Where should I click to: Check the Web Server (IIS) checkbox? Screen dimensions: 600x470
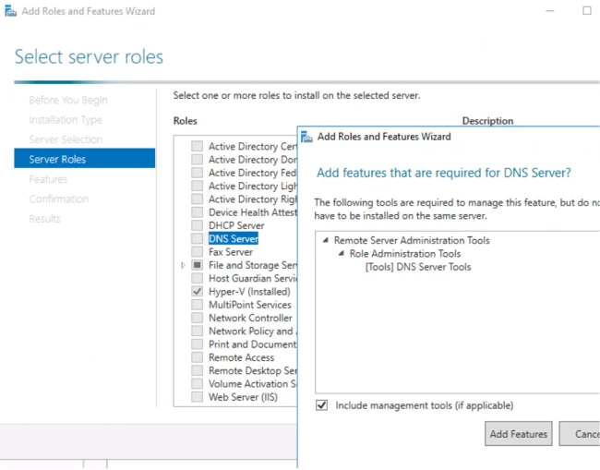click(x=197, y=397)
